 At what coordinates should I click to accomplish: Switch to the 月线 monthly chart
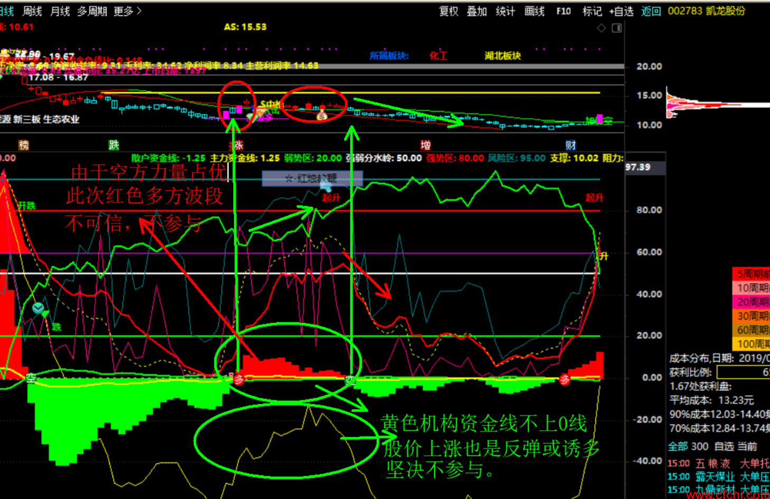[x=60, y=11]
